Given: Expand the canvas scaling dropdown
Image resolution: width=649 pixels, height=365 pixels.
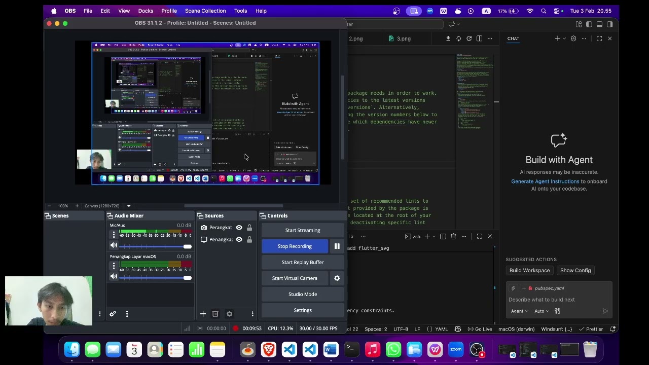Looking at the screenshot, I should pos(129,206).
